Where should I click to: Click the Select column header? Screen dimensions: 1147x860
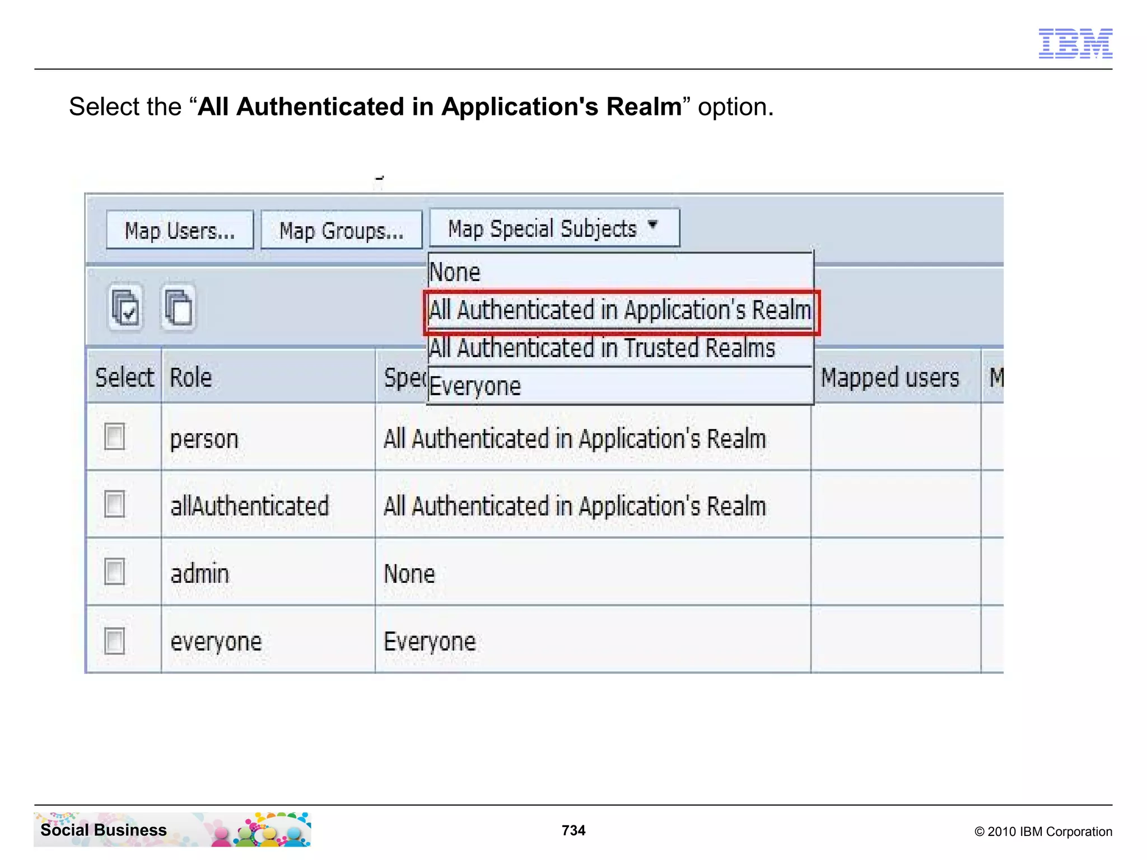(x=124, y=377)
